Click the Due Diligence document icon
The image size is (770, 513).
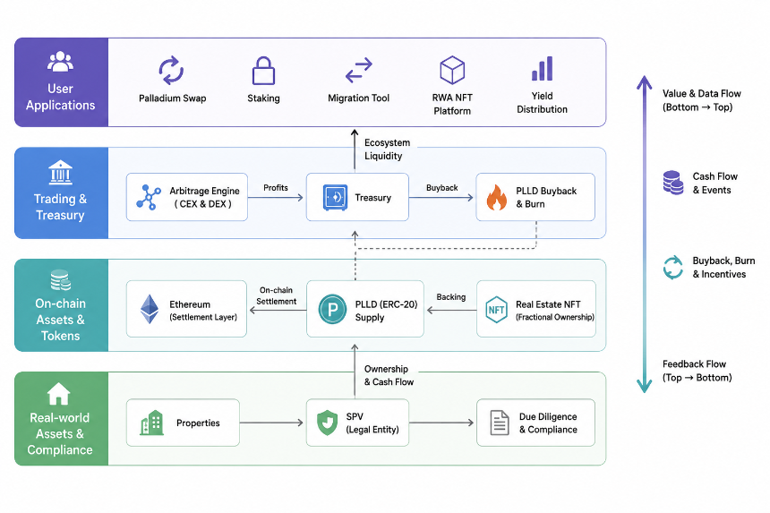point(500,423)
